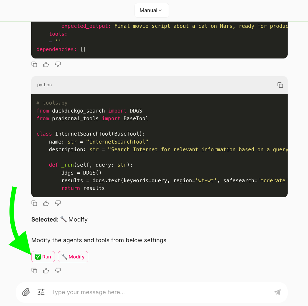Copy python code block via header icon

(280, 85)
